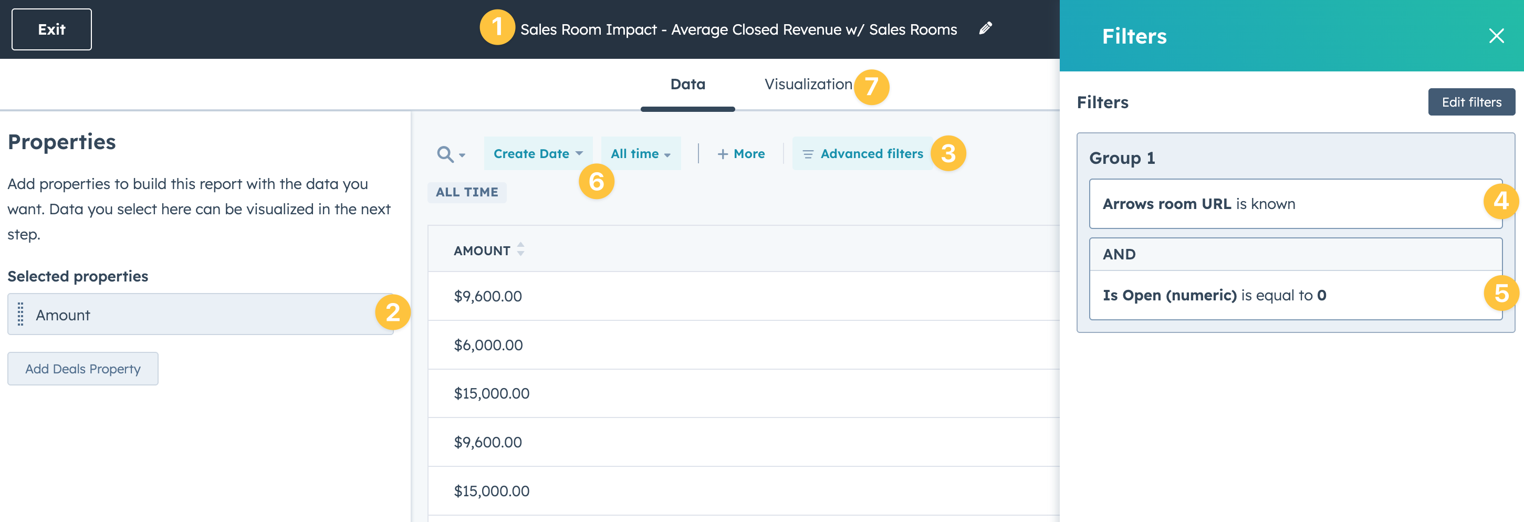
Task: Click the pencil icon to rename report
Action: click(x=985, y=28)
